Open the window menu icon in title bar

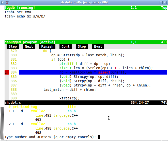3,3
